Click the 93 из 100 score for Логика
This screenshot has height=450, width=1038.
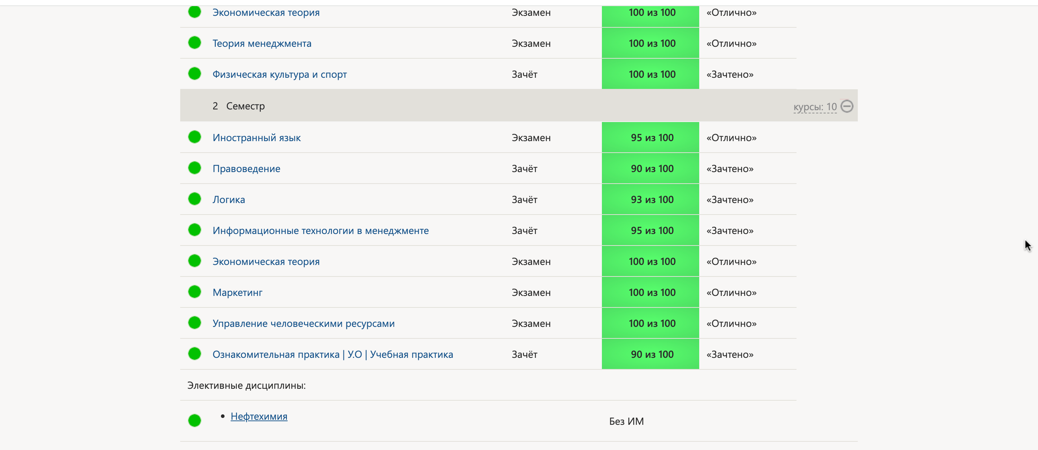pyautogui.click(x=651, y=200)
